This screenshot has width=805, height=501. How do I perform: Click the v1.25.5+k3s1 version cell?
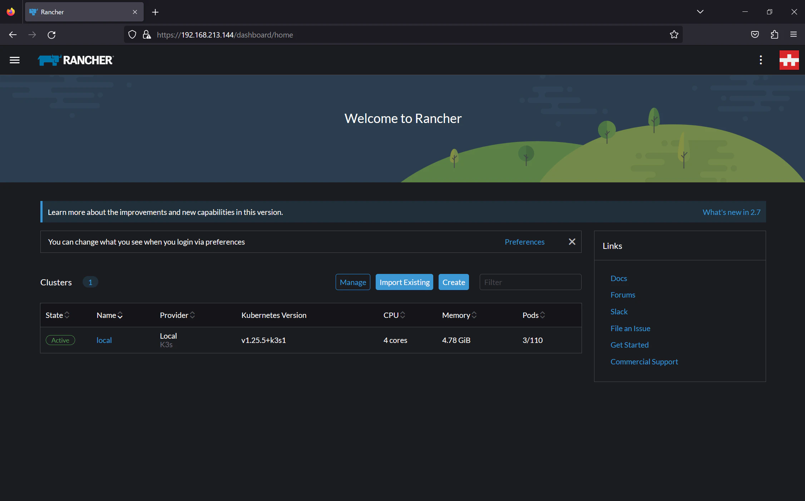[x=263, y=340]
